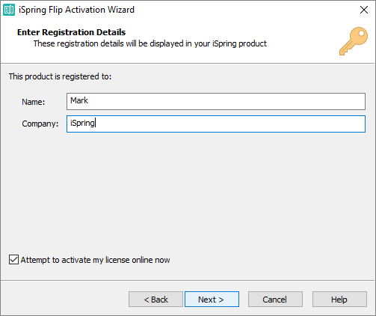376x316 pixels.
Task: Cancel the activation wizard
Action: click(x=275, y=300)
